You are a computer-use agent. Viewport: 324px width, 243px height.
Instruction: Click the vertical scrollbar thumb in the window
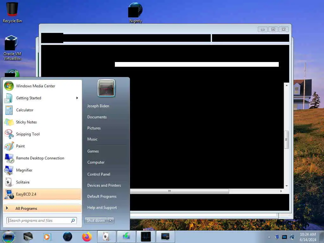286,140
